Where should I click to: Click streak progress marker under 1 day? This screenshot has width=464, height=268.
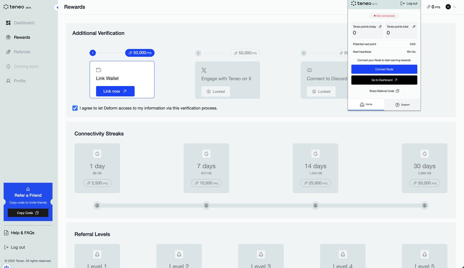click(x=97, y=205)
